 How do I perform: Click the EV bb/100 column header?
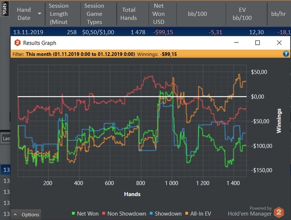click(x=242, y=14)
